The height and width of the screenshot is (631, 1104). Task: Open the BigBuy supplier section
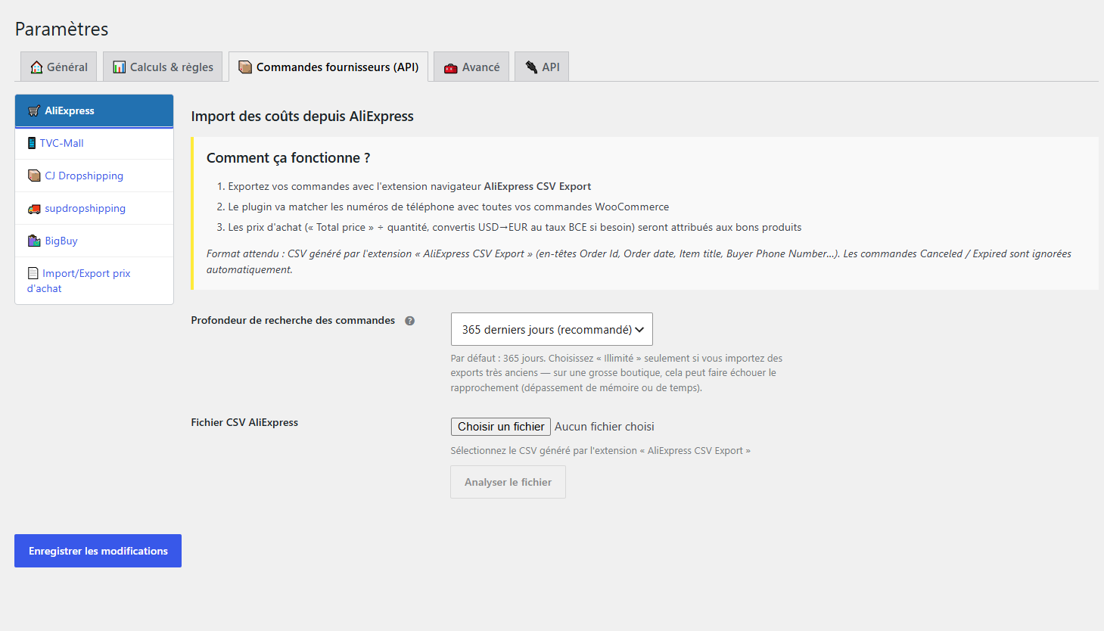(95, 241)
